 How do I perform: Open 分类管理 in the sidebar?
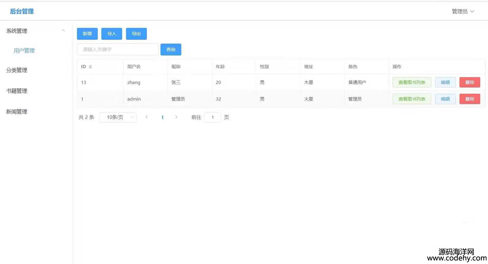pyautogui.click(x=17, y=70)
